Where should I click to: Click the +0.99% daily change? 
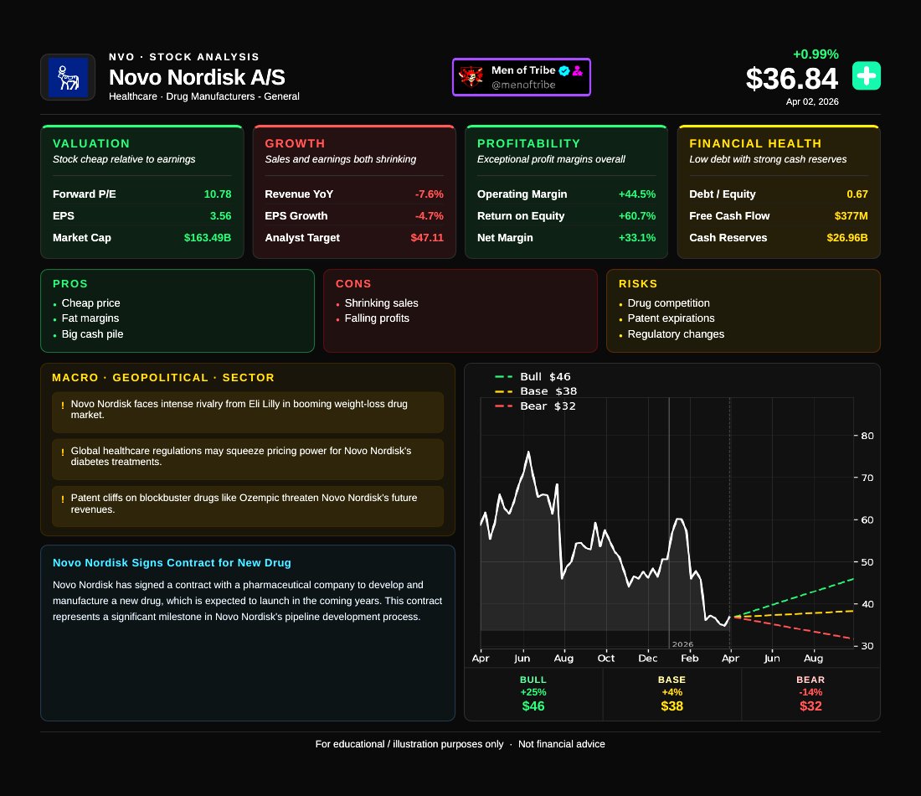coord(816,54)
